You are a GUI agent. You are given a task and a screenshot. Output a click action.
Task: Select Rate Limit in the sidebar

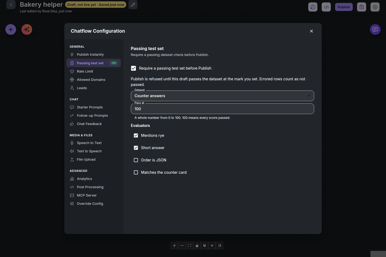coord(94,71)
